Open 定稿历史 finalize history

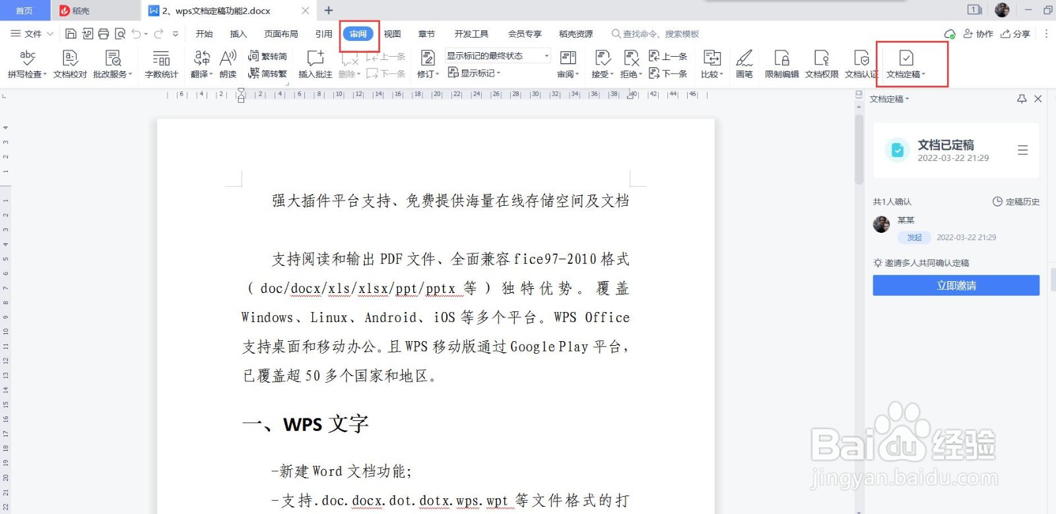tap(1016, 202)
